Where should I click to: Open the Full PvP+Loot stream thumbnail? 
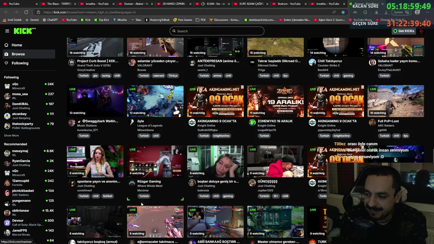point(396,101)
